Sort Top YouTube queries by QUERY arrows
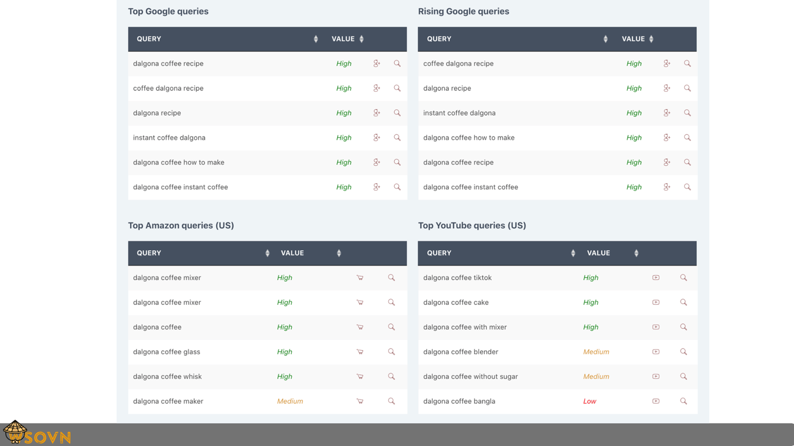This screenshot has width=794, height=446. pyautogui.click(x=573, y=253)
